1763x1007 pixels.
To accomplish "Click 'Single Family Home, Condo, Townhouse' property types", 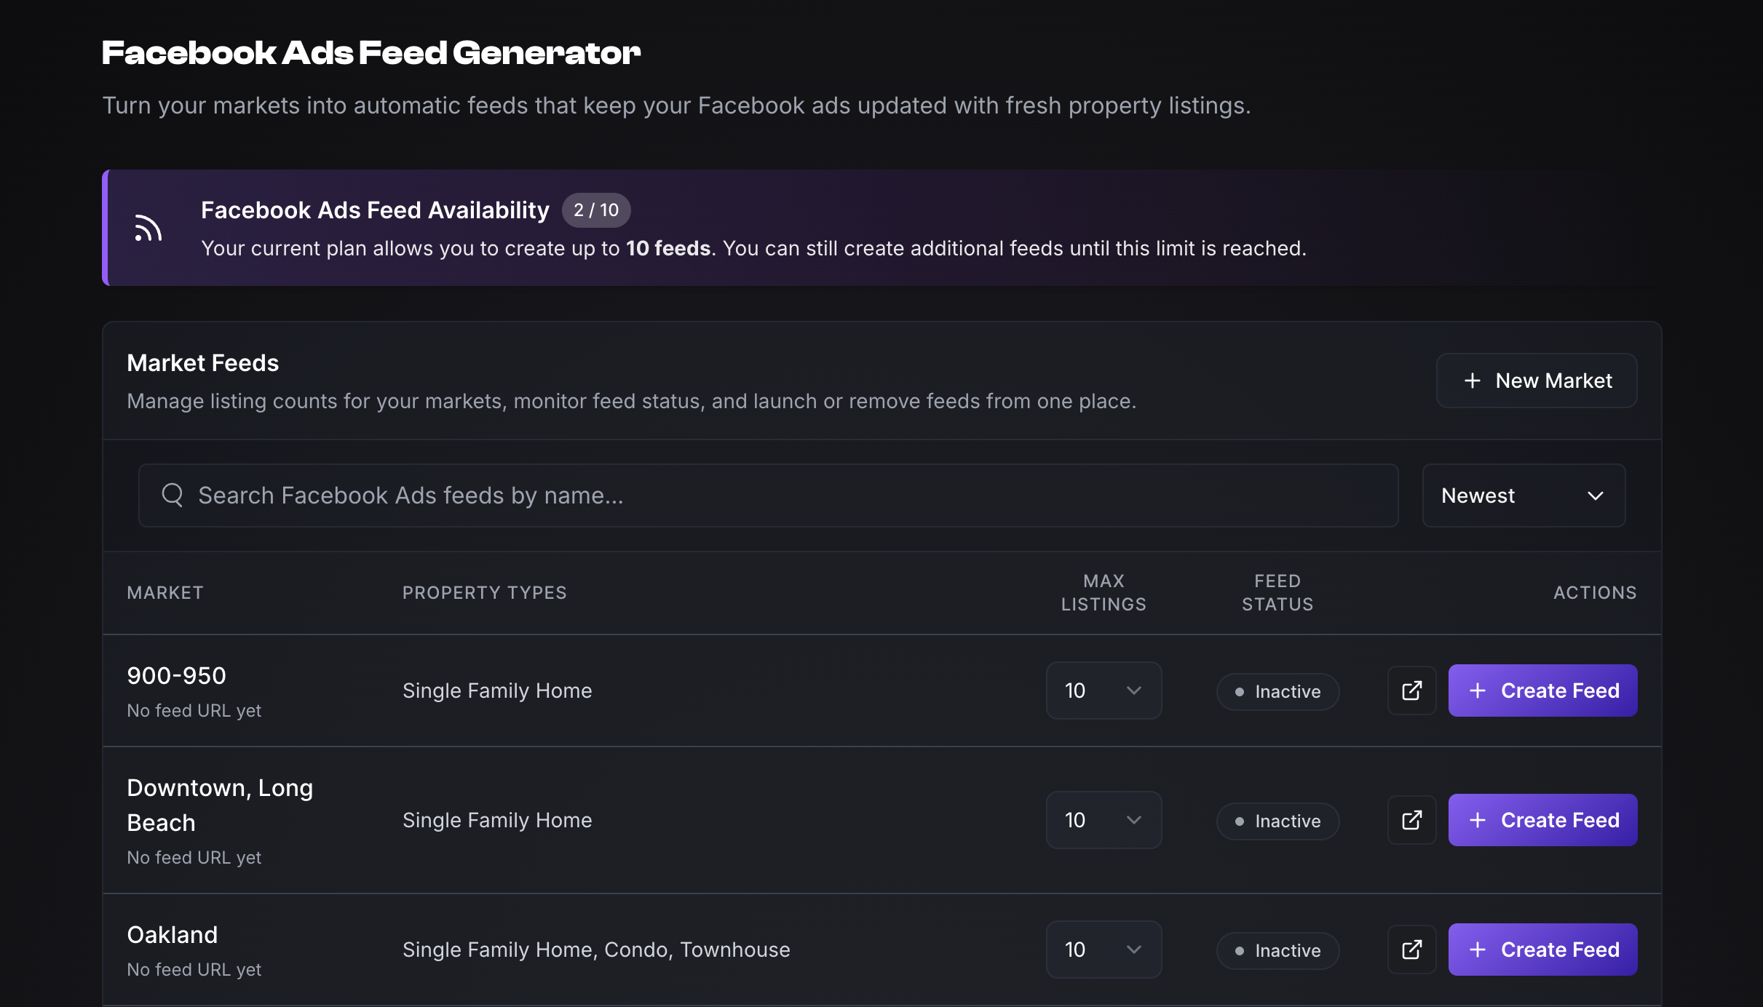I will (596, 950).
